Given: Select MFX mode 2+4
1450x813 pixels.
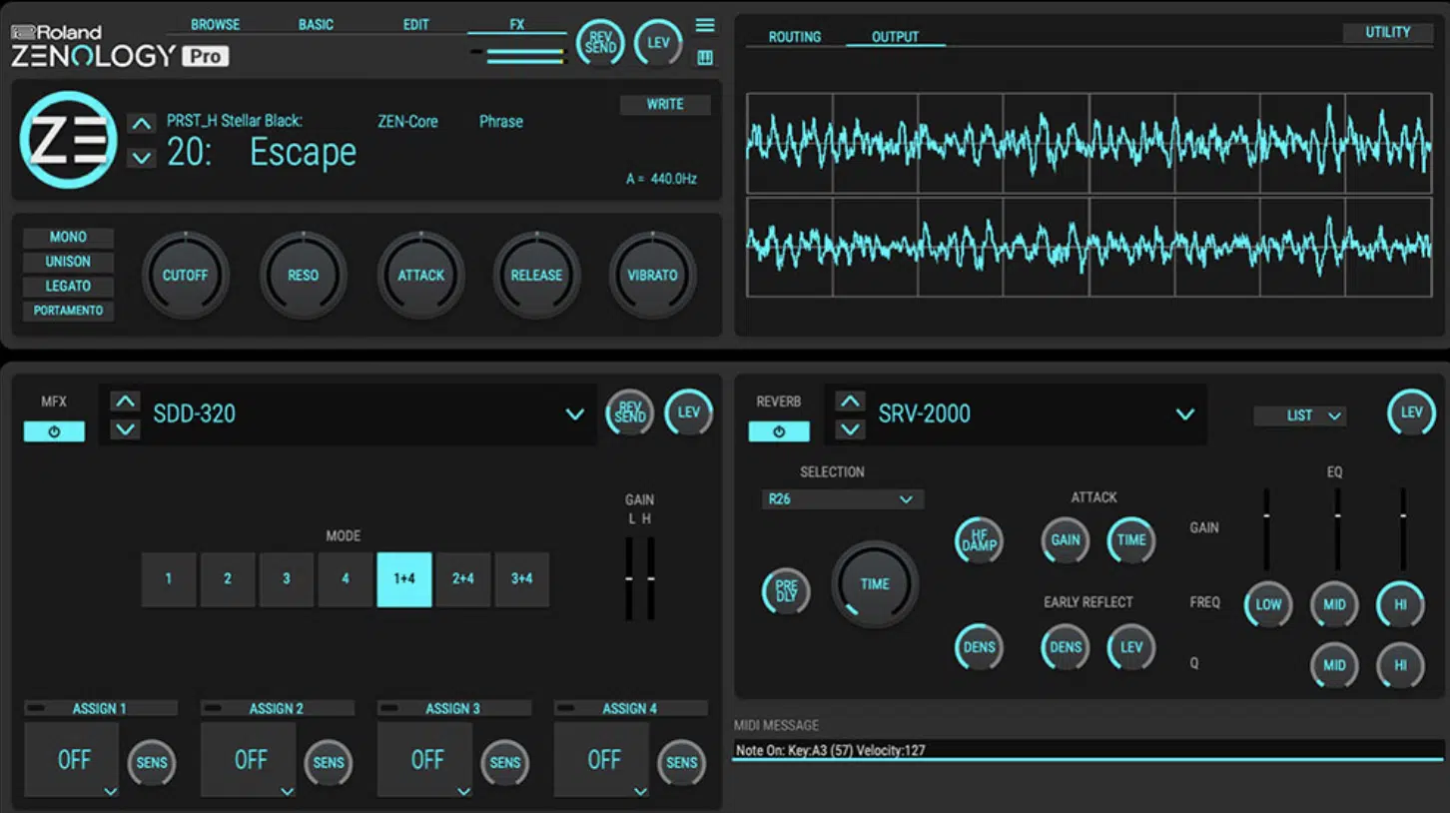Looking at the screenshot, I should [463, 579].
